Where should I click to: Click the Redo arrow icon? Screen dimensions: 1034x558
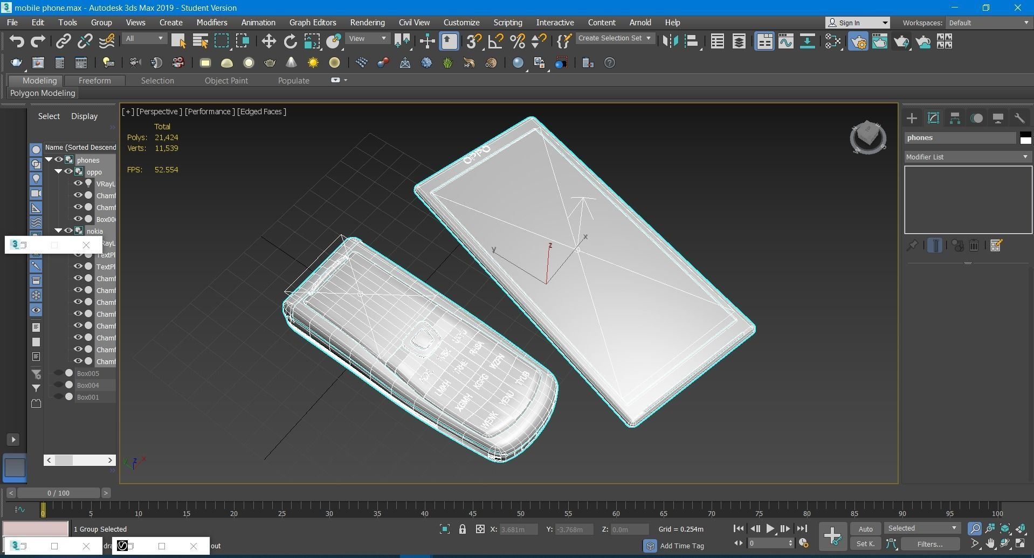click(38, 41)
